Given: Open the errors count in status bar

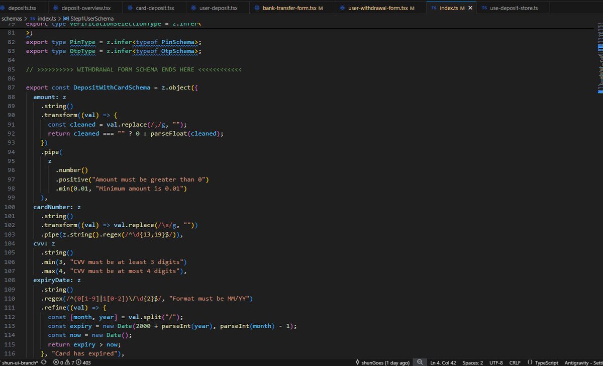Looking at the screenshot, I should 59,362.
